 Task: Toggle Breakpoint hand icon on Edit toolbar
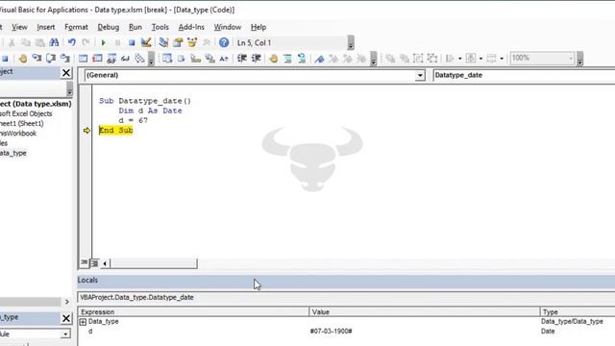click(273, 59)
